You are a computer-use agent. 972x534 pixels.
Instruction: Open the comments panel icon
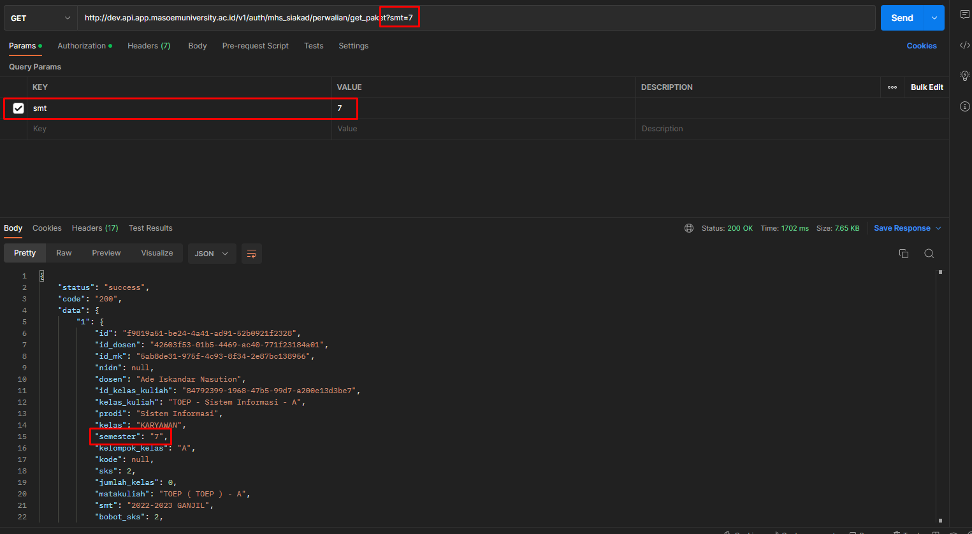(x=964, y=15)
